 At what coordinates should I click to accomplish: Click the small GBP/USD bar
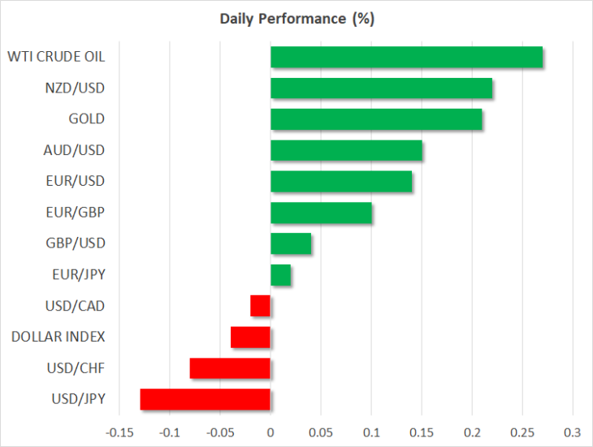point(291,243)
